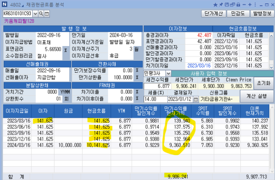Click the Clean Price value 9,863.753
This screenshot has width=275, height=180.
click(241, 86)
